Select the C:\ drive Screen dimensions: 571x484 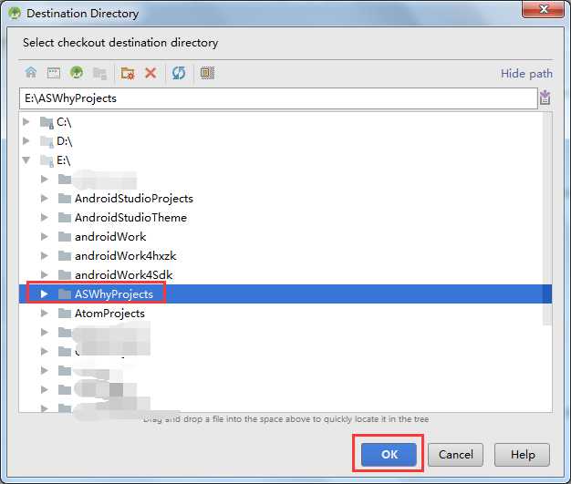64,122
